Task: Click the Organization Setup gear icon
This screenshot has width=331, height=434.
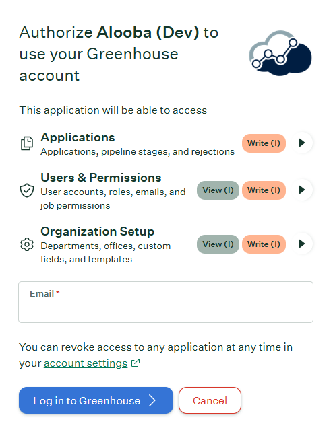Action: click(27, 244)
